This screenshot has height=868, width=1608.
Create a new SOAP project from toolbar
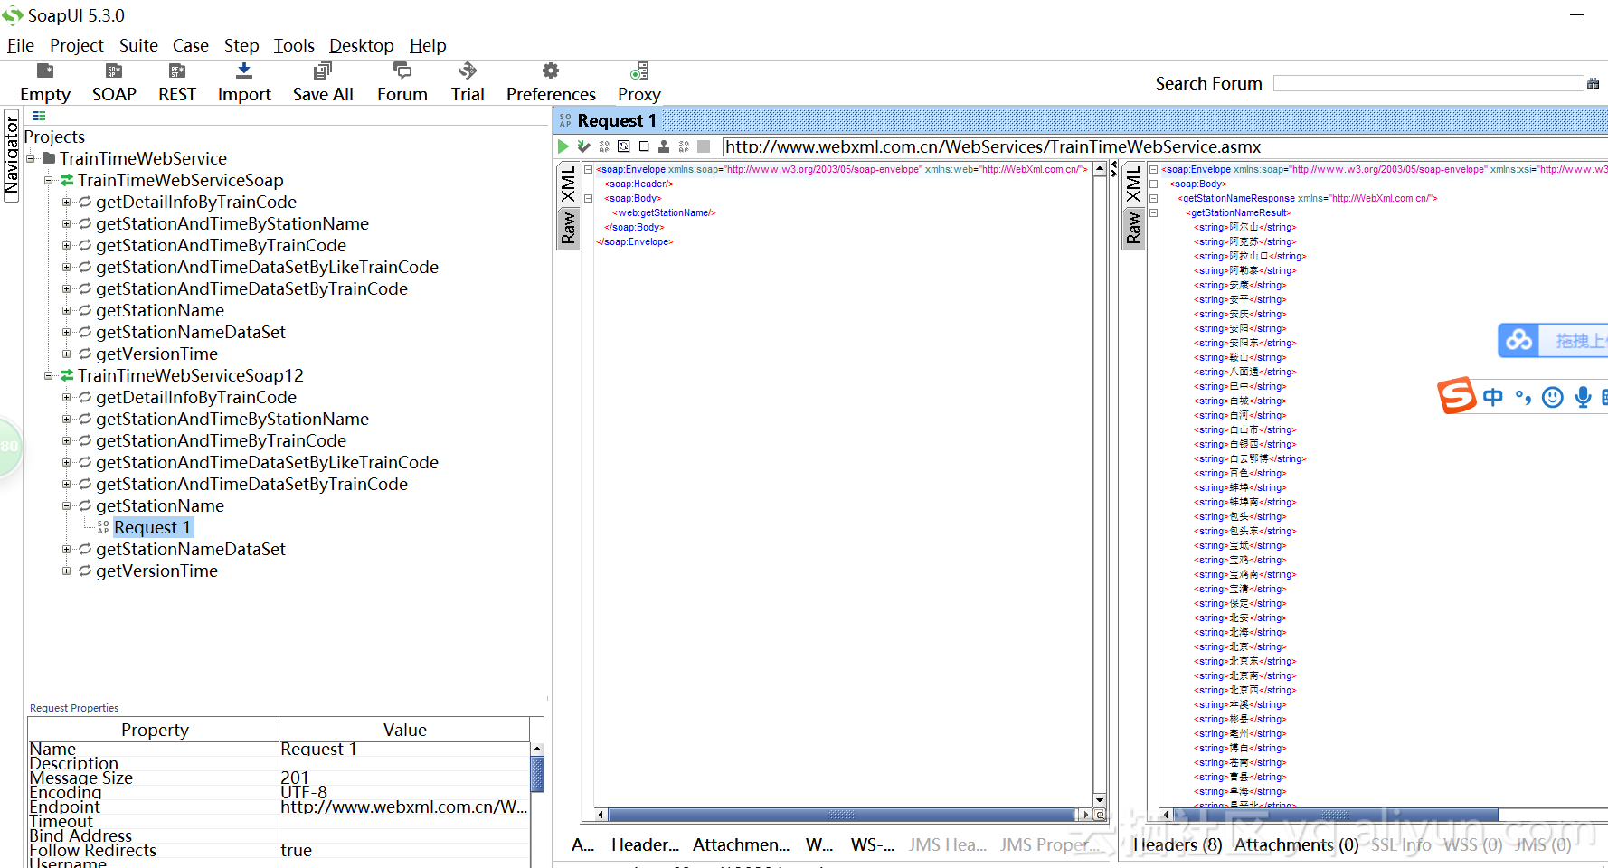coord(114,71)
